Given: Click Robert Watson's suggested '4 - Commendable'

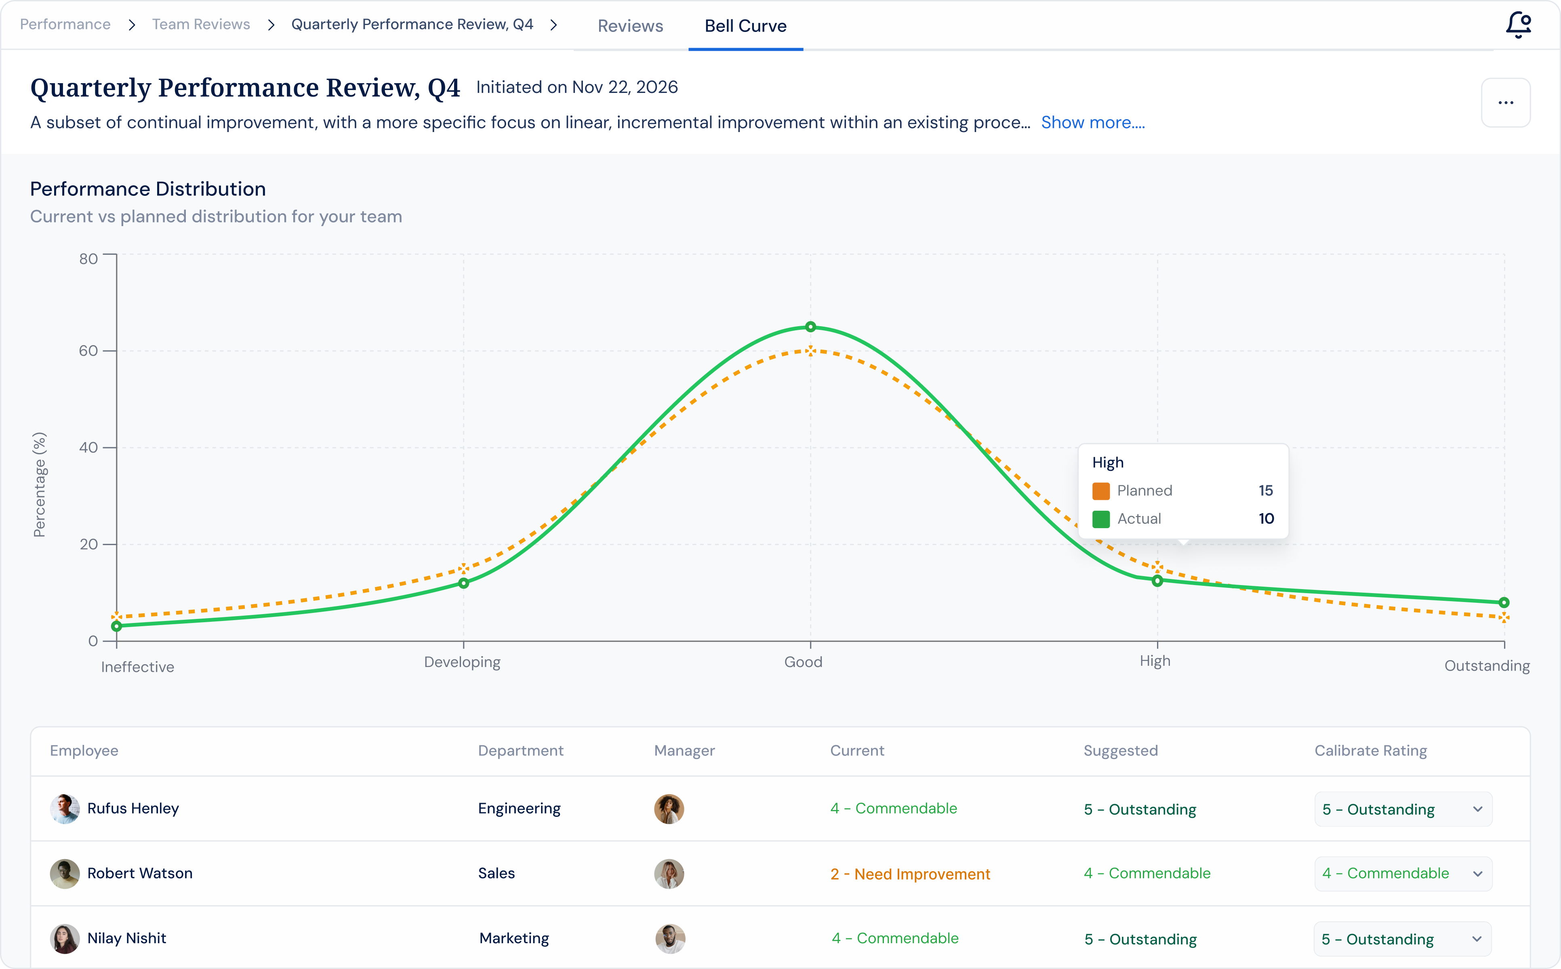Looking at the screenshot, I should click(1147, 873).
